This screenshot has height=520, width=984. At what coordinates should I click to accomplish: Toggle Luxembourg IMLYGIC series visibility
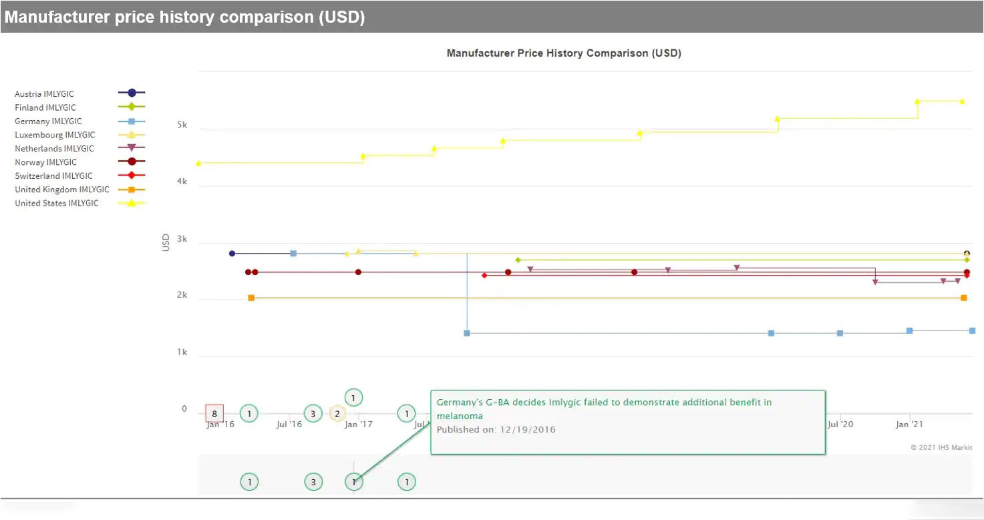point(55,135)
